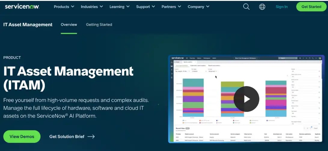The width and height of the screenshot is (328, 151).
Task: Open the site search magnifier icon
Action: [246, 7]
